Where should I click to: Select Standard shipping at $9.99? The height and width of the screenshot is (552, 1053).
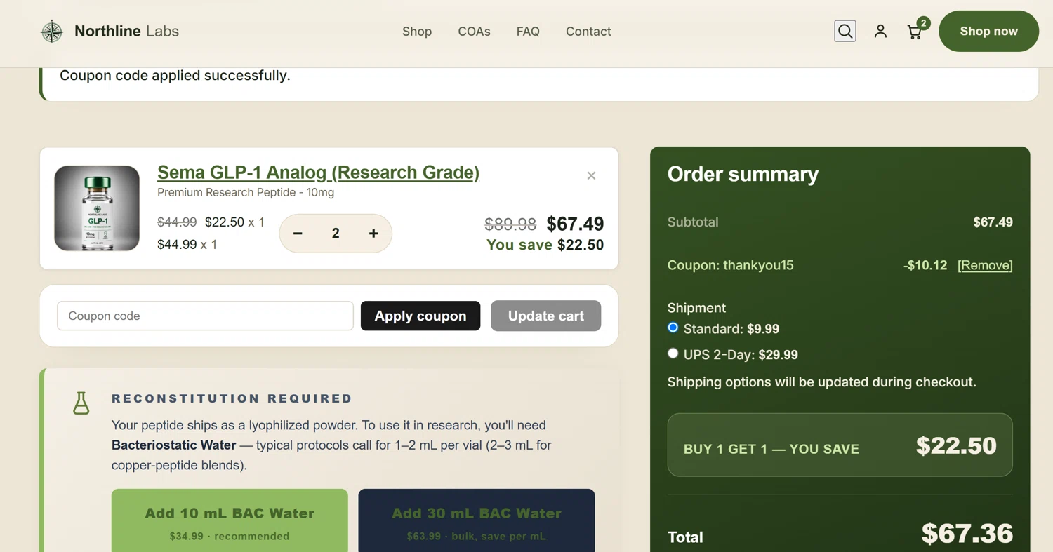point(673,328)
